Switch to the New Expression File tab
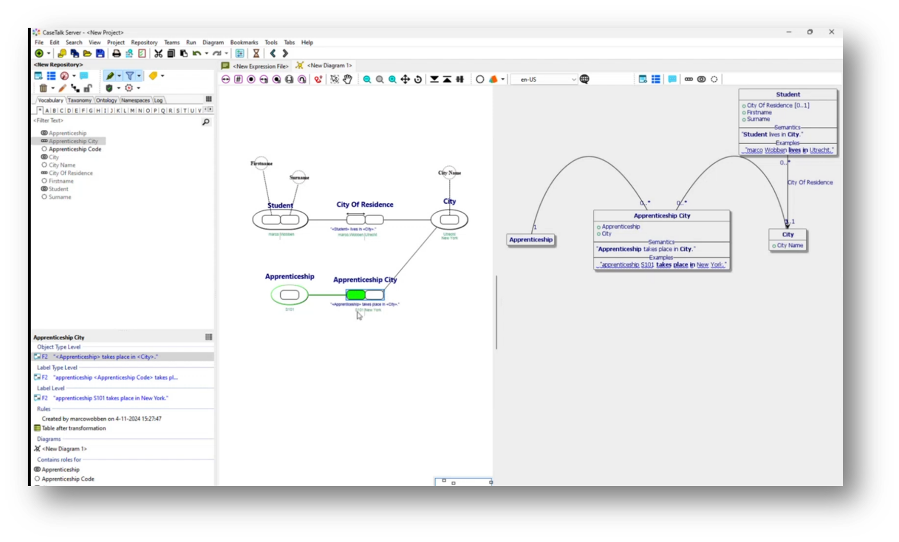899x542 pixels. coord(255,66)
